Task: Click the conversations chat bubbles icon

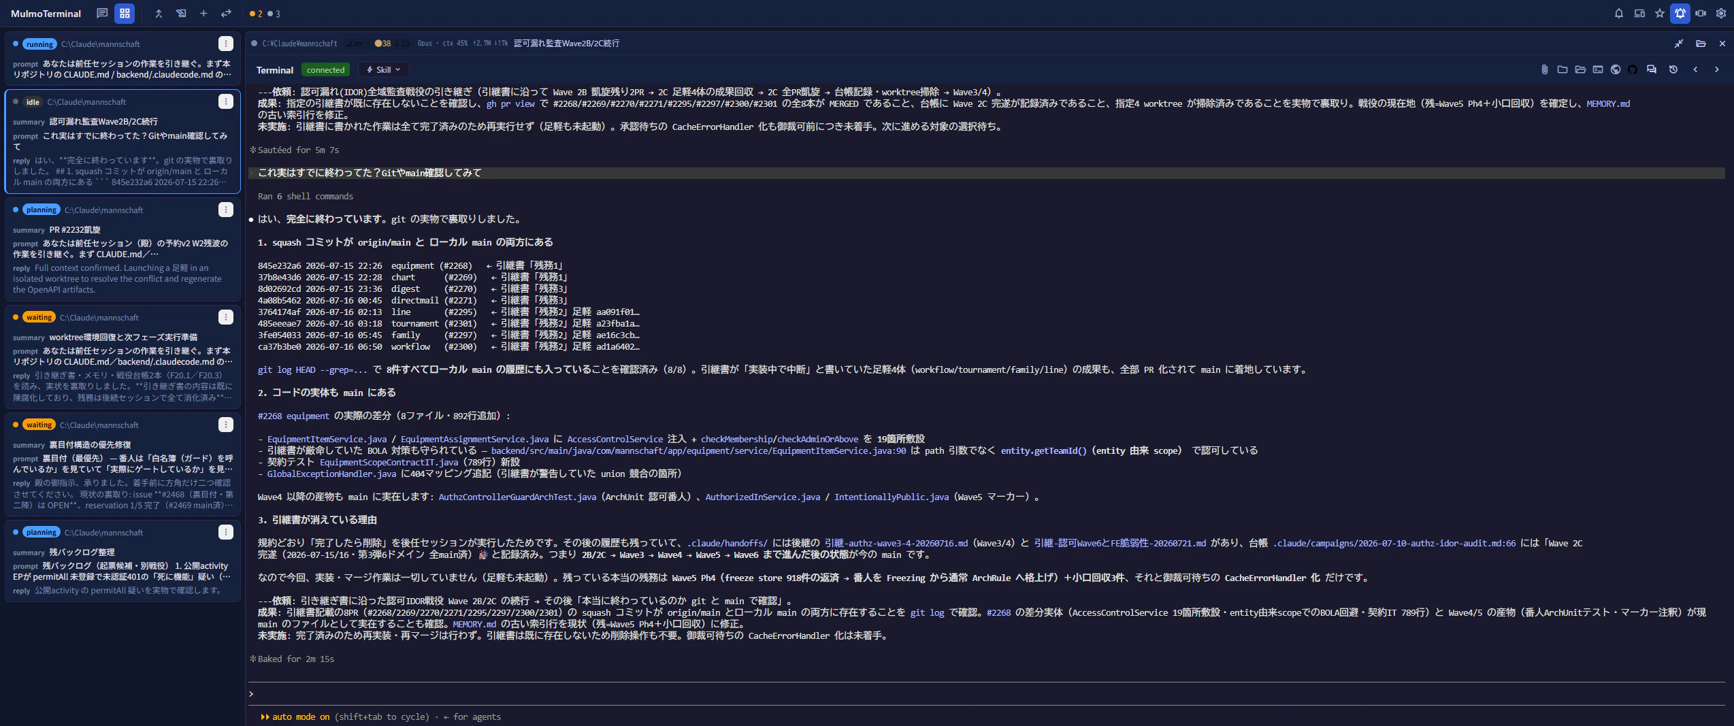Action: 1652,70
